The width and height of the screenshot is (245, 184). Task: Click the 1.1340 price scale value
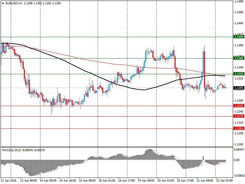[x=239, y=67]
